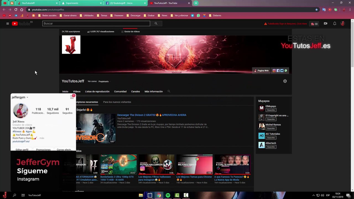
Task: Open a new browser tab
Action: 196,3
